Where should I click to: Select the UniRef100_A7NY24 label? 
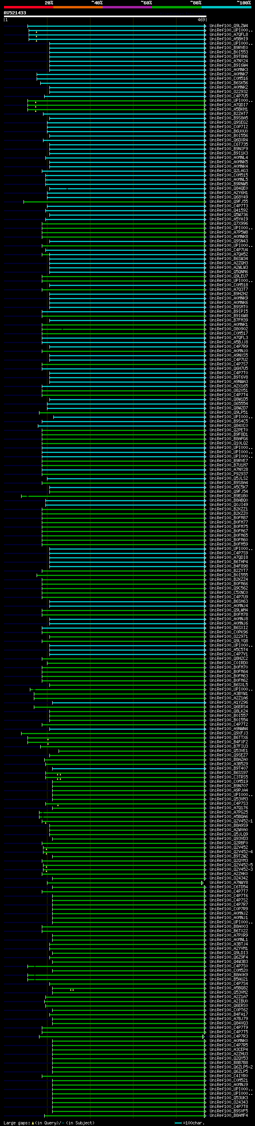pos(229,61)
